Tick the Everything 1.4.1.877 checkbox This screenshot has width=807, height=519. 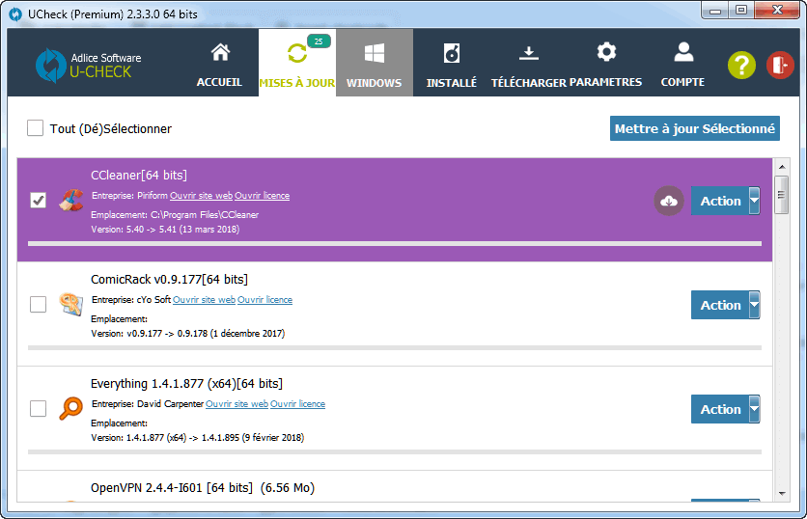39,409
